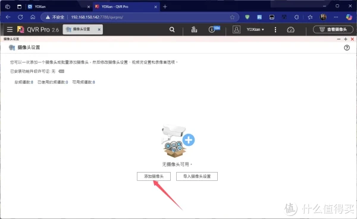
Task: Open help question mark icon
Action: [x=347, y=48]
